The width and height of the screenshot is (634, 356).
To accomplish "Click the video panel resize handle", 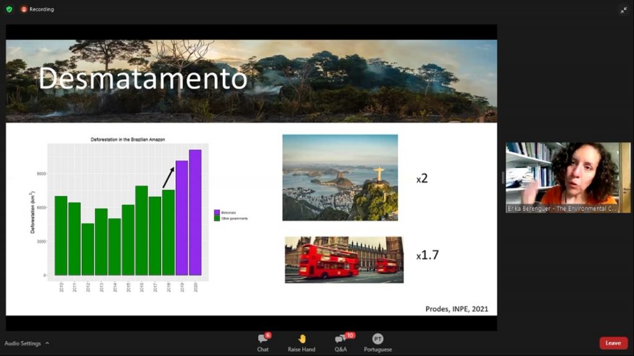I will point(503,178).
